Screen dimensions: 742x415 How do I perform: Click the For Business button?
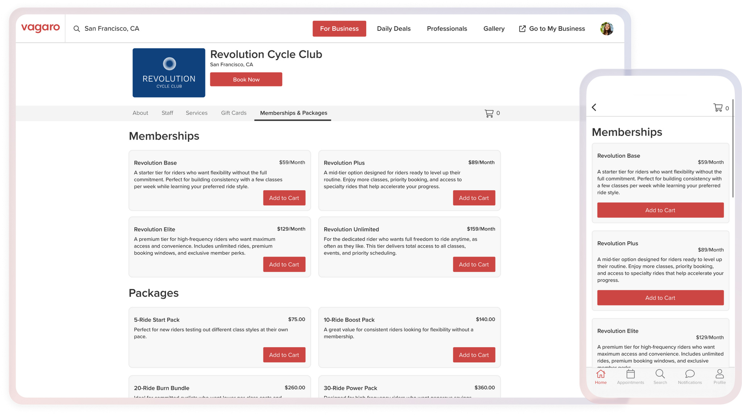339,29
